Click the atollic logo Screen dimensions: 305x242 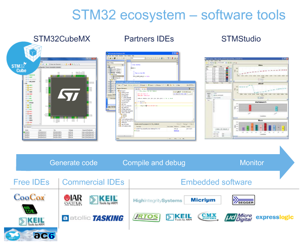pos(76,218)
